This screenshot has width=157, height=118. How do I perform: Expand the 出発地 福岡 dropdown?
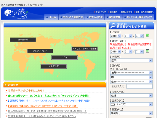[x=131, y=60]
